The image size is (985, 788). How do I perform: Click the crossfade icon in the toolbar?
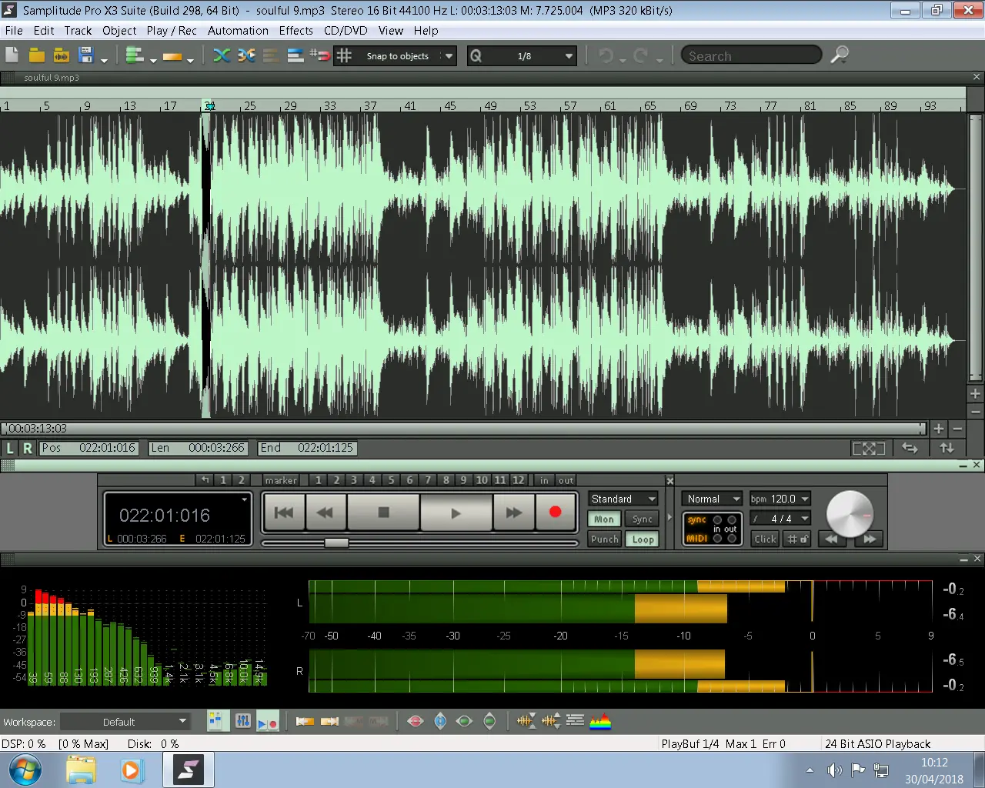222,55
